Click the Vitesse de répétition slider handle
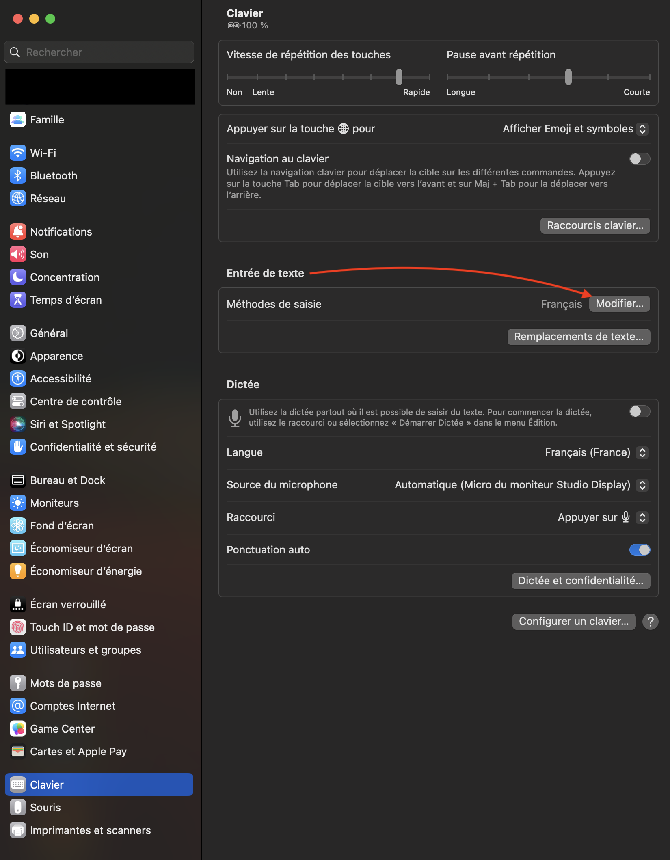The image size is (670, 860). tap(399, 77)
